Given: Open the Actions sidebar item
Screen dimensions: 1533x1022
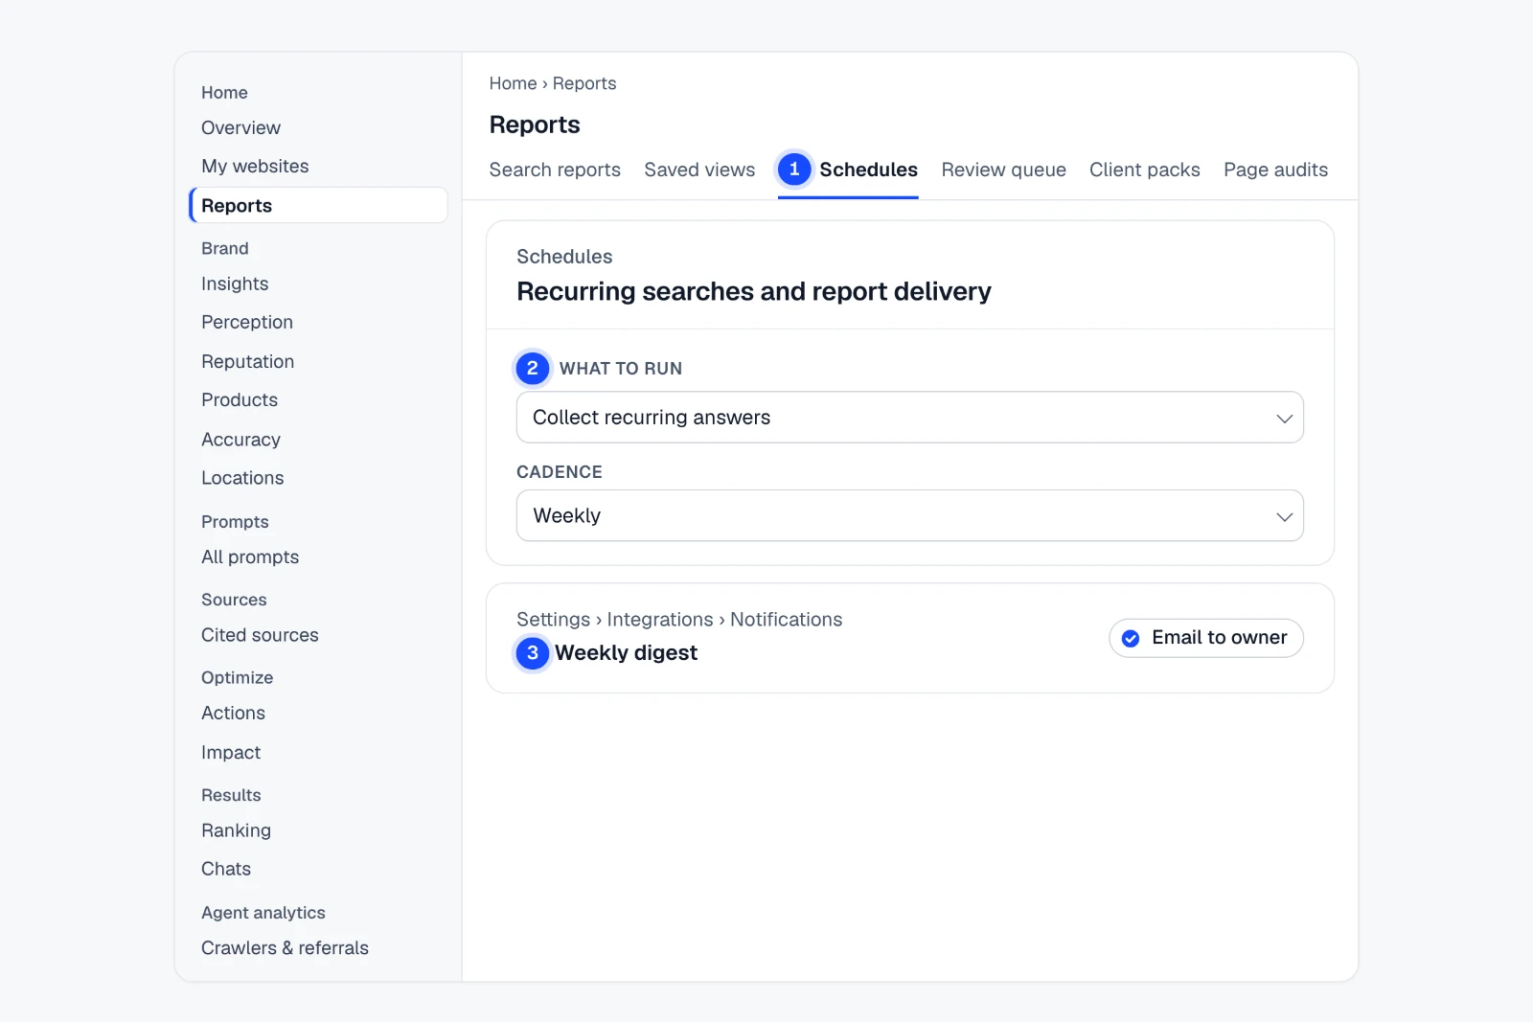Looking at the screenshot, I should (x=233, y=713).
